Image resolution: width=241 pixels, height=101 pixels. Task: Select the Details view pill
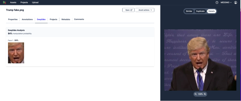[x=211, y=11]
